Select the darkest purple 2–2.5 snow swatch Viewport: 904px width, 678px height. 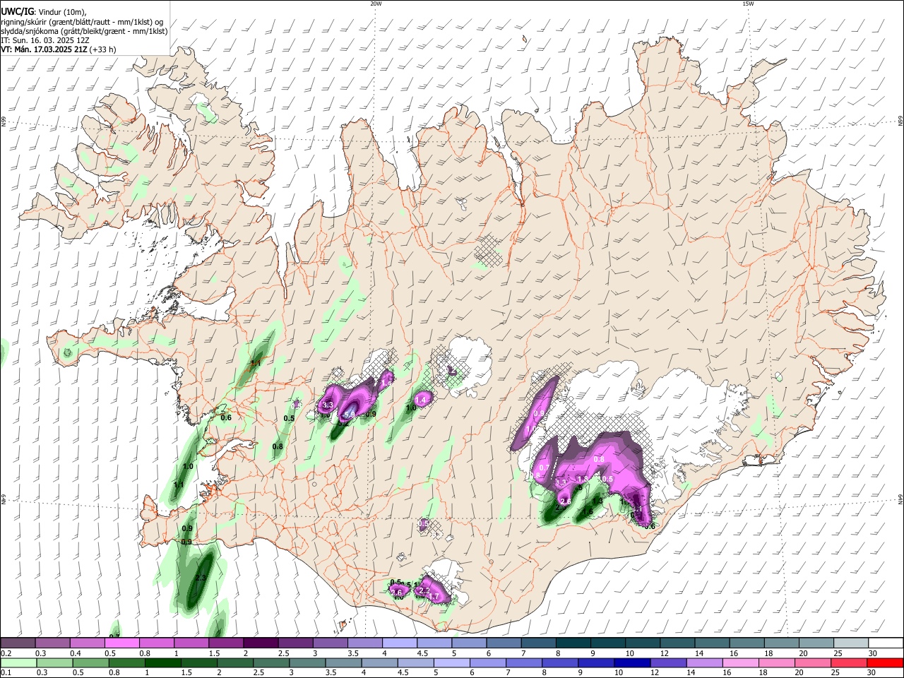click(x=261, y=643)
